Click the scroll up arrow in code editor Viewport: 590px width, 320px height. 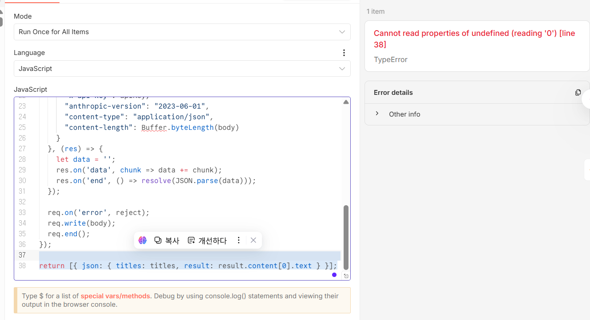[x=346, y=102]
